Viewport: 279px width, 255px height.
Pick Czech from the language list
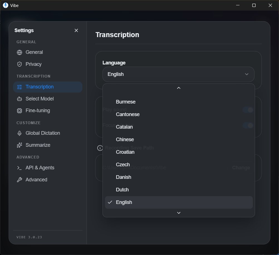tap(179, 165)
